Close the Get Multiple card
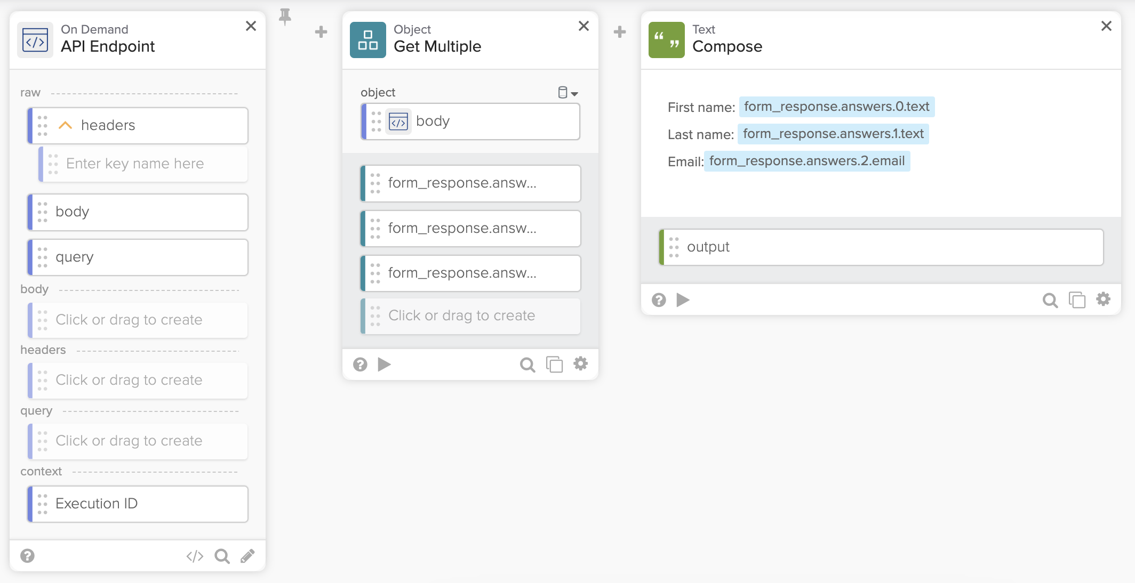 pos(584,26)
